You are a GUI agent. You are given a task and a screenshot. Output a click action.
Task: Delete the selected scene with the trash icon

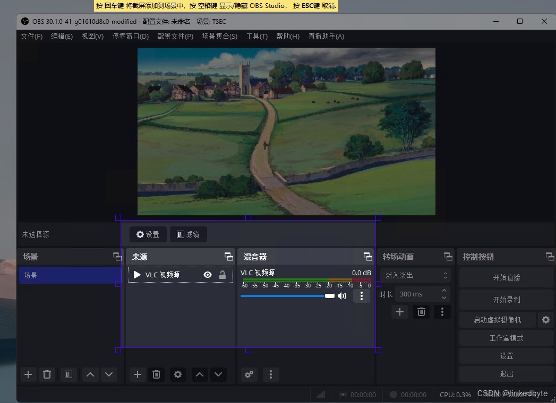click(x=47, y=374)
